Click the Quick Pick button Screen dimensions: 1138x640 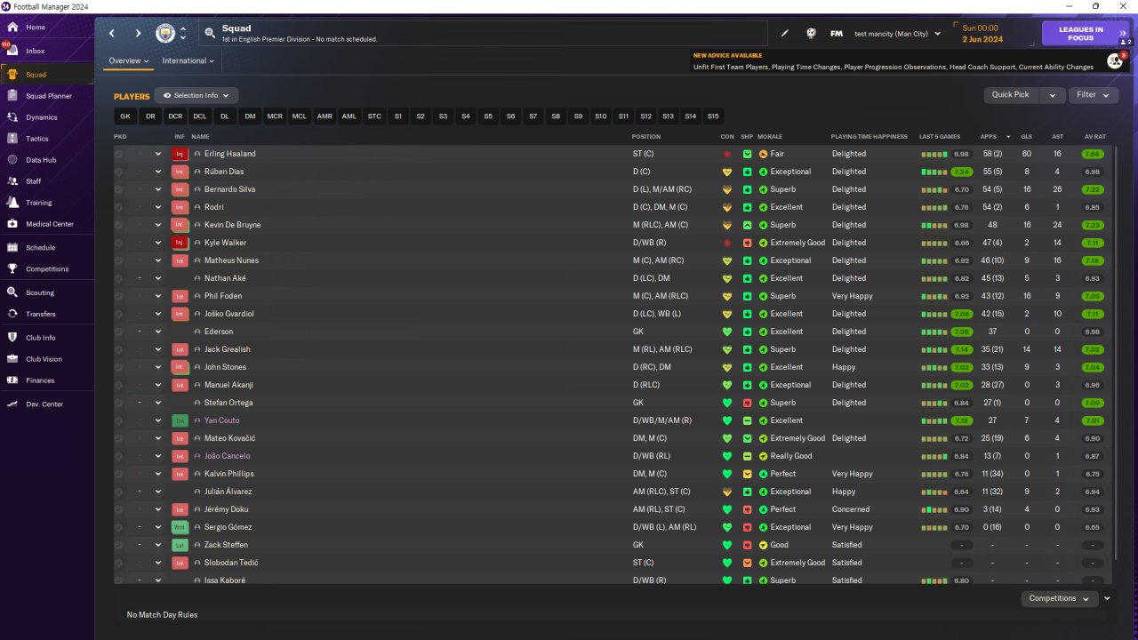pyautogui.click(x=1011, y=95)
